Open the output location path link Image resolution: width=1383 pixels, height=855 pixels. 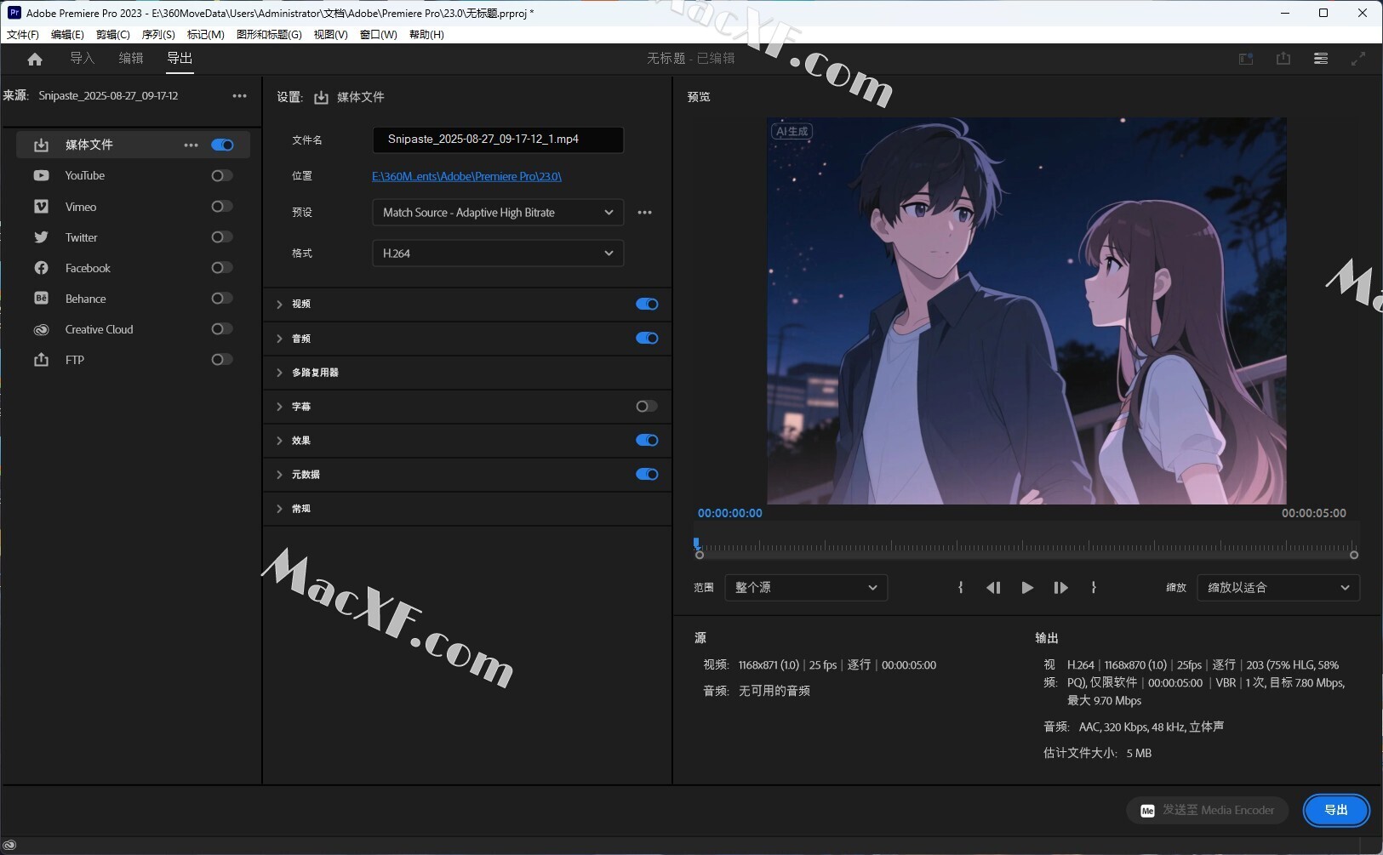(x=466, y=176)
